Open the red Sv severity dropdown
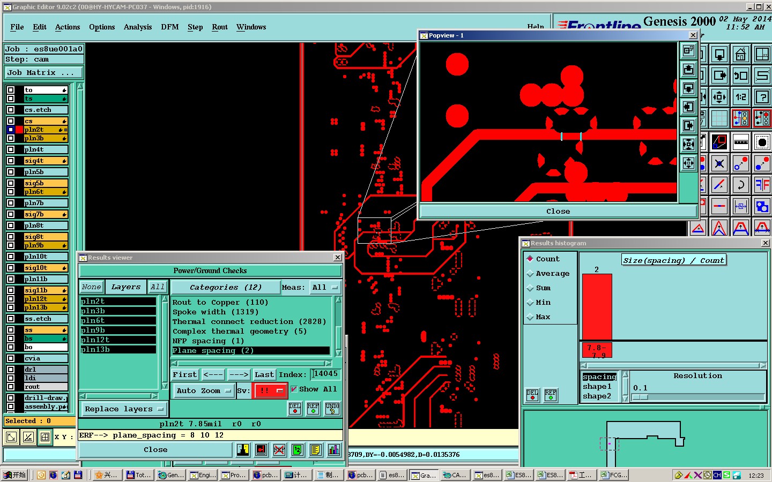The height and width of the screenshot is (482, 772). [271, 390]
